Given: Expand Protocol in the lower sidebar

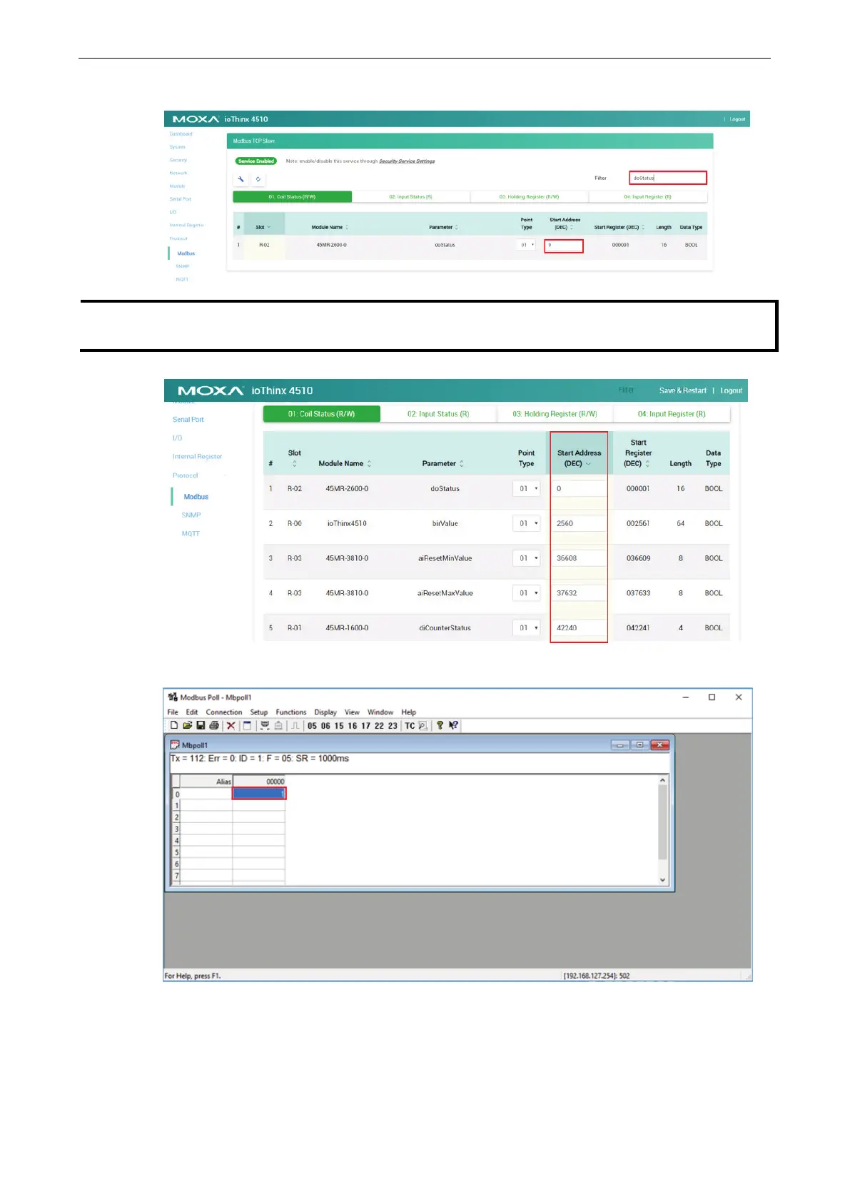Looking at the screenshot, I should pyautogui.click(x=186, y=475).
